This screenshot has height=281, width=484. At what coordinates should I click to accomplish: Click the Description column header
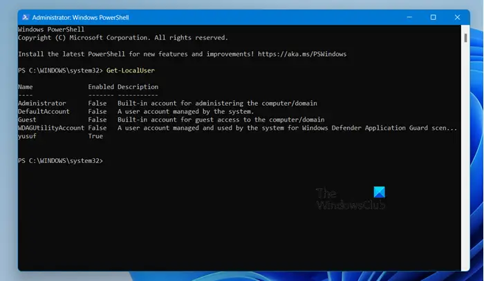[138, 87]
